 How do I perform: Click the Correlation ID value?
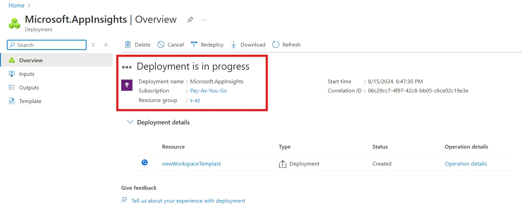coord(418,91)
